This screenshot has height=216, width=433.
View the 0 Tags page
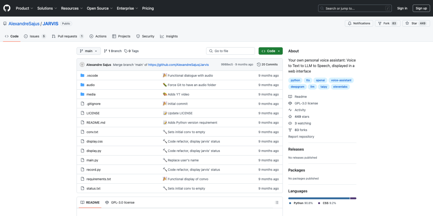[x=131, y=51]
